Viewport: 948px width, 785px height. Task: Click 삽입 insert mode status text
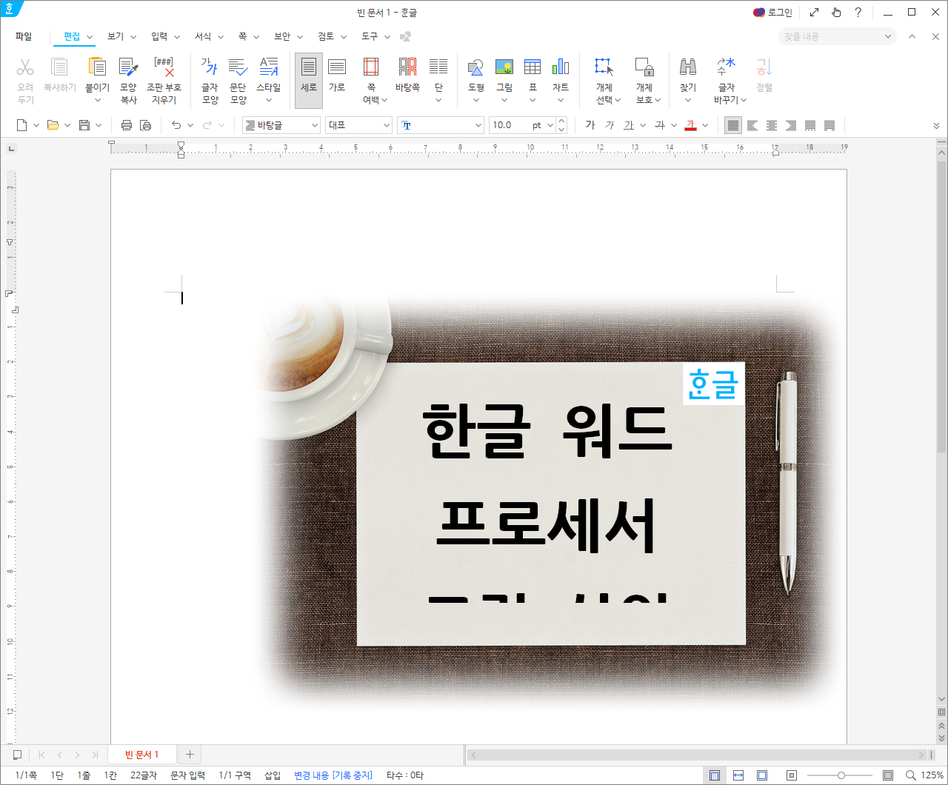pos(273,775)
